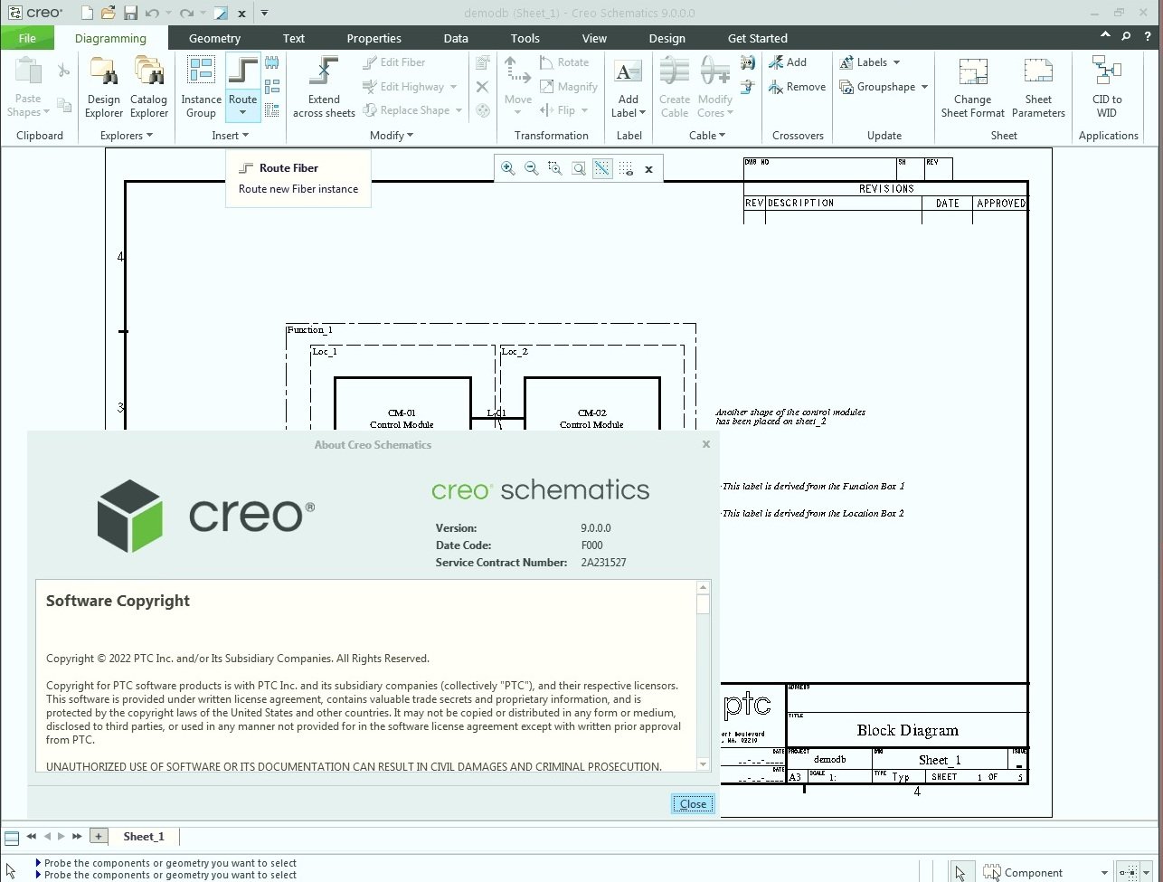
Task: Open a file with the folder icon
Action: [108, 13]
